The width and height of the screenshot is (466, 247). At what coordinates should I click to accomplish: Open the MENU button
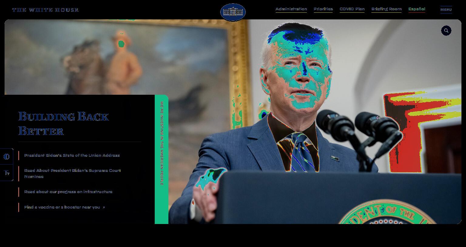coord(446,10)
